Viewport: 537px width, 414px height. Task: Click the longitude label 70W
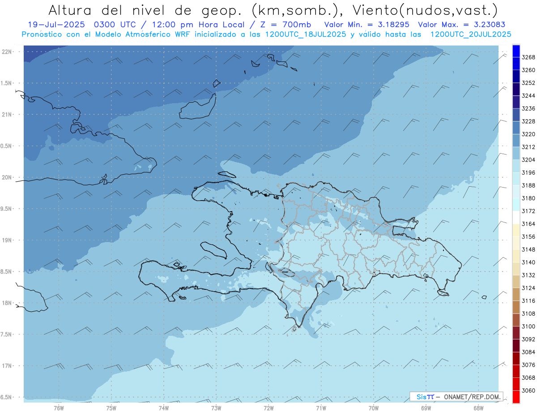(373, 408)
